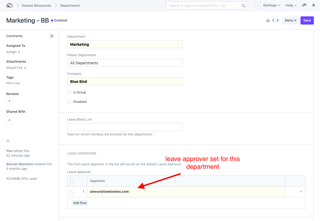Click the Leave Block List field

coord(125,127)
